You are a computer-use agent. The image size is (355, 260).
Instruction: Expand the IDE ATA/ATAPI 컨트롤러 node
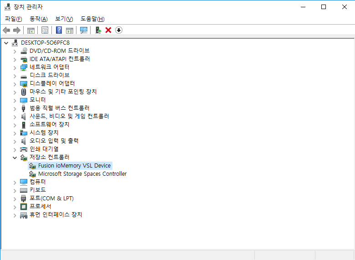coord(15,60)
